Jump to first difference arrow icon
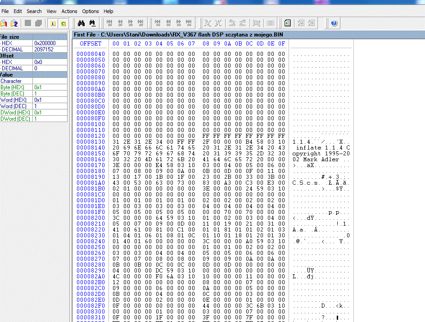 (x=109, y=23)
